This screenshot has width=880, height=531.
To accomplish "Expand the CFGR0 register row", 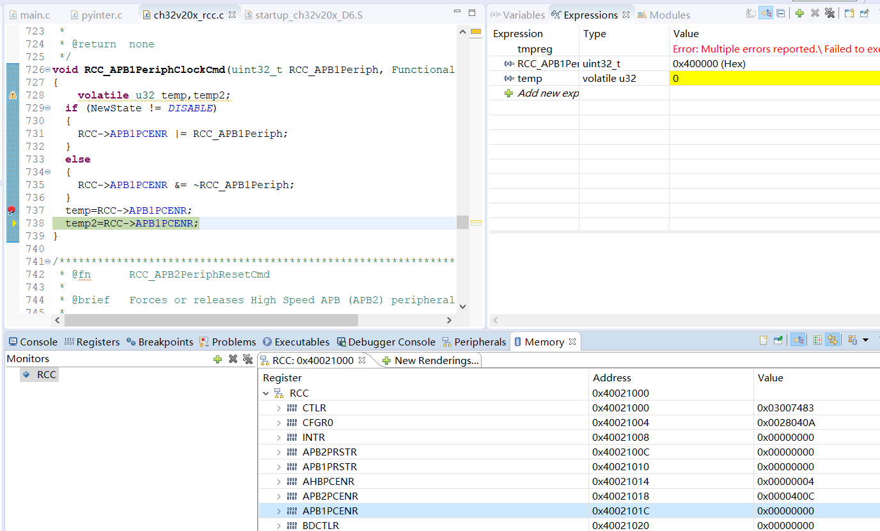I will [x=279, y=423].
